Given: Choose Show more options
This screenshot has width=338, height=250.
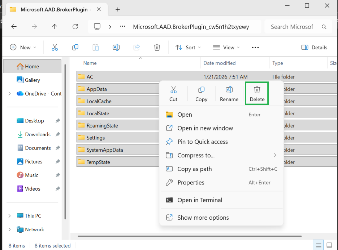Looking at the screenshot, I should (221, 218).
